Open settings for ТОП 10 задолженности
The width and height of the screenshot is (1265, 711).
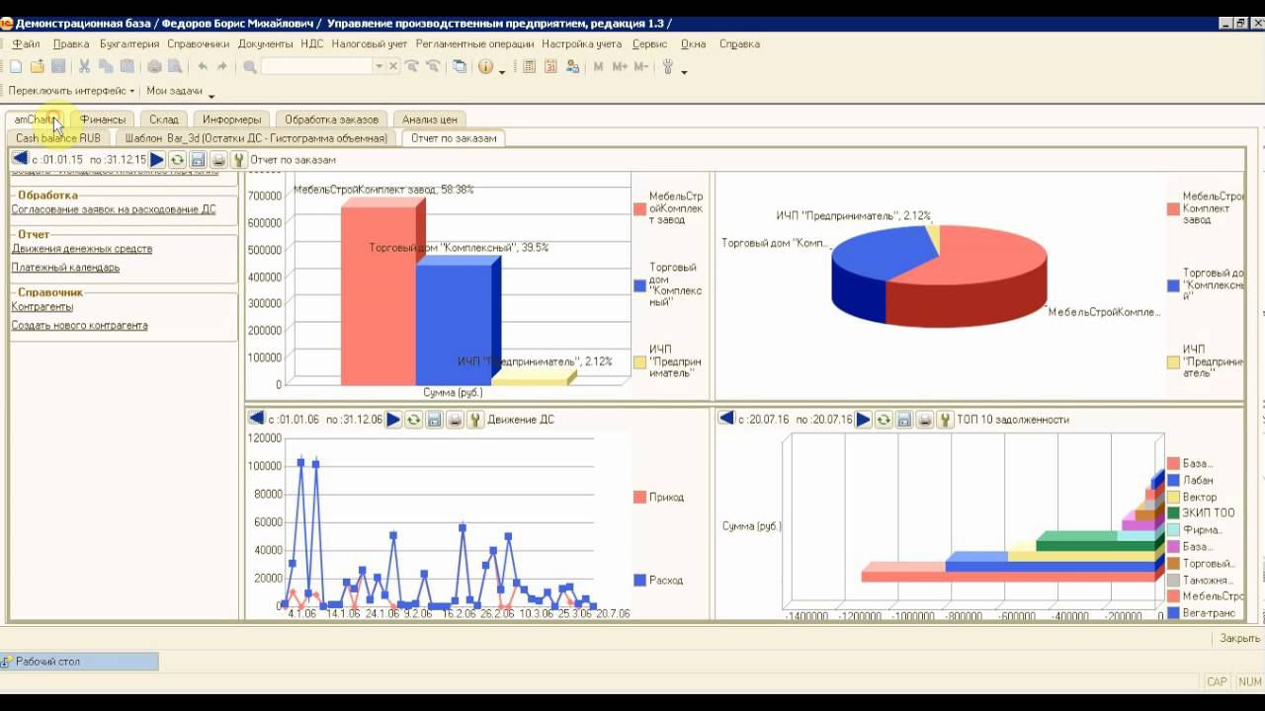(945, 419)
